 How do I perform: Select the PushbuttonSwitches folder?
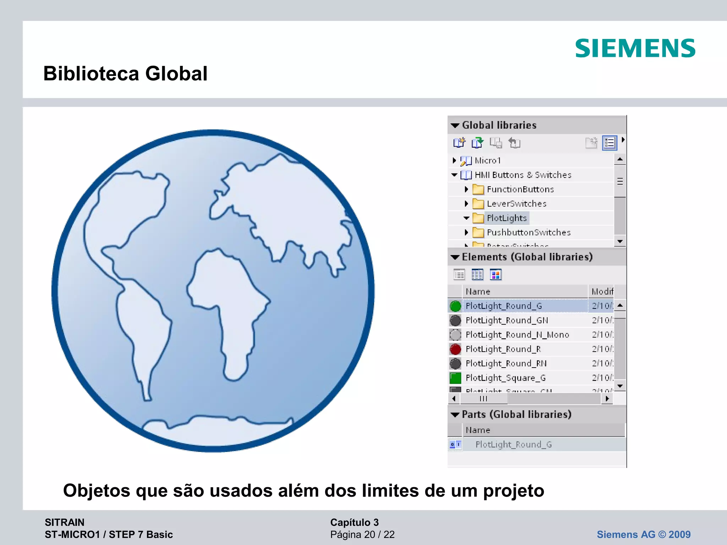529,232
